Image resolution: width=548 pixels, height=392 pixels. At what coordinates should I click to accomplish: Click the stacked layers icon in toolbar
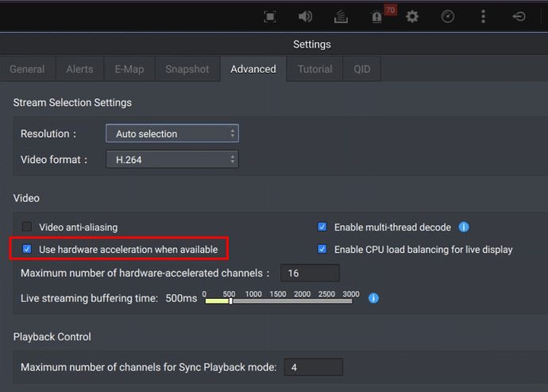click(341, 16)
